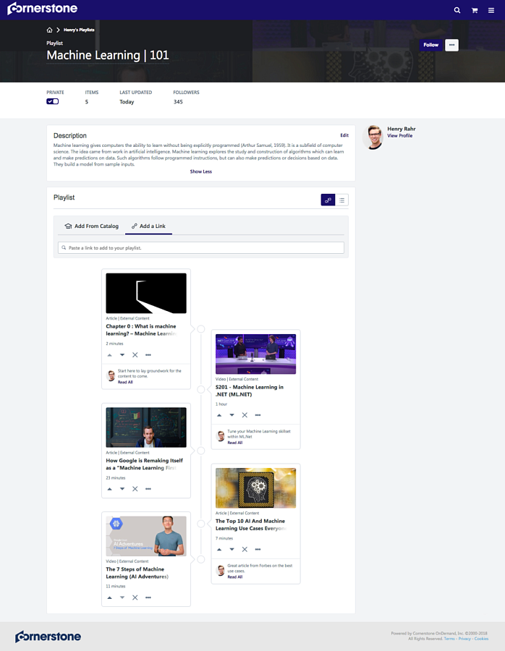Move Chapter 0 article up

coord(110,355)
